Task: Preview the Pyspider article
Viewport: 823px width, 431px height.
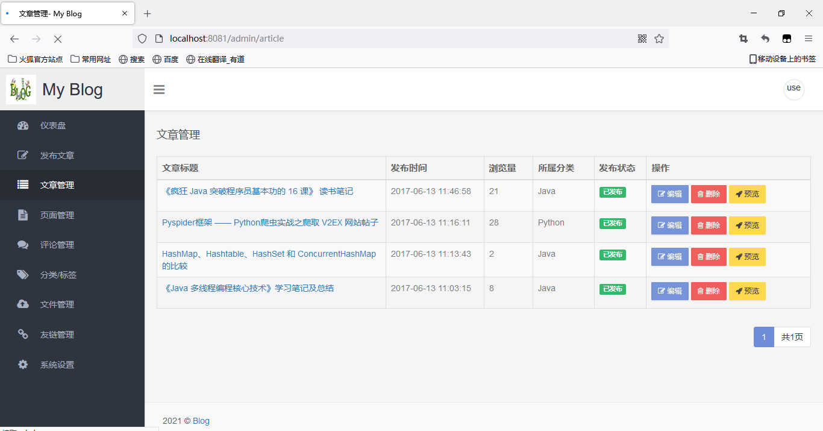Action: pos(747,225)
